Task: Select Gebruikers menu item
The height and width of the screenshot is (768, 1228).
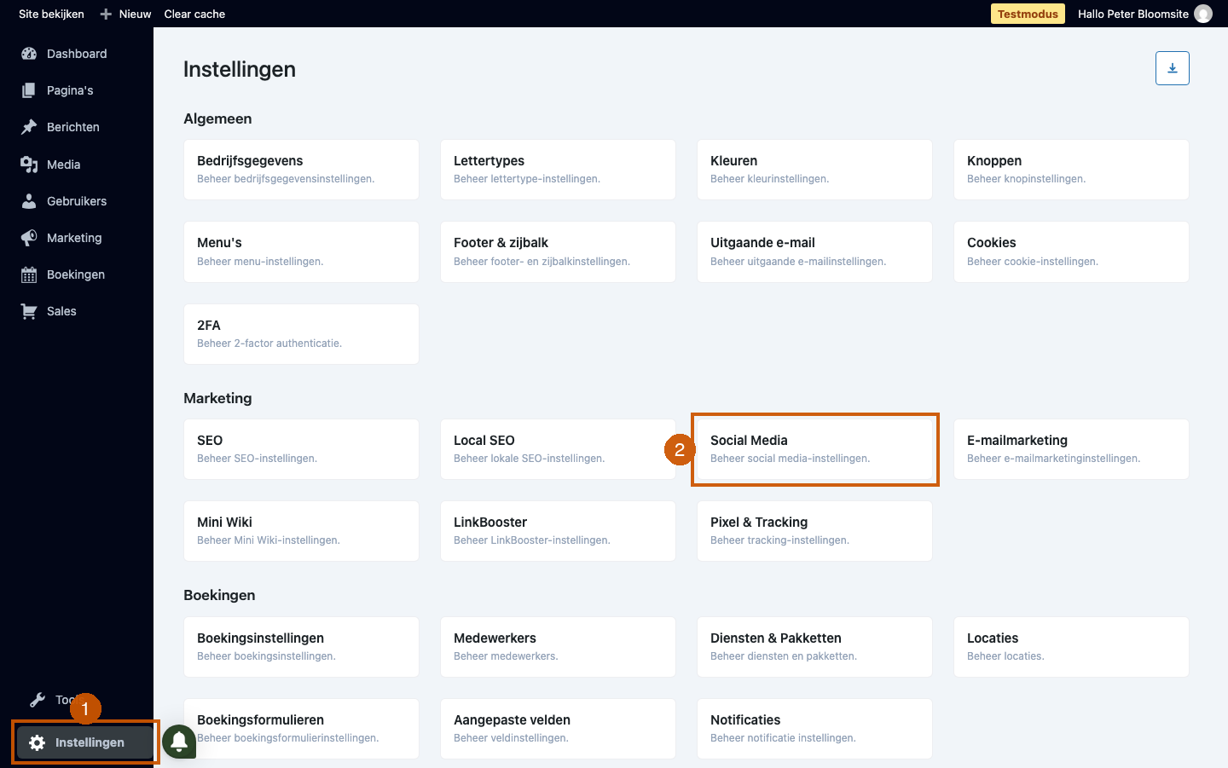Action: (77, 201)
